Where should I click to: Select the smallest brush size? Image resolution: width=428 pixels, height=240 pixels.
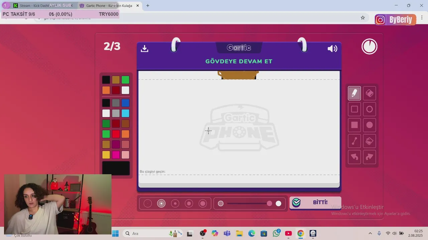[x=147, y=203]
